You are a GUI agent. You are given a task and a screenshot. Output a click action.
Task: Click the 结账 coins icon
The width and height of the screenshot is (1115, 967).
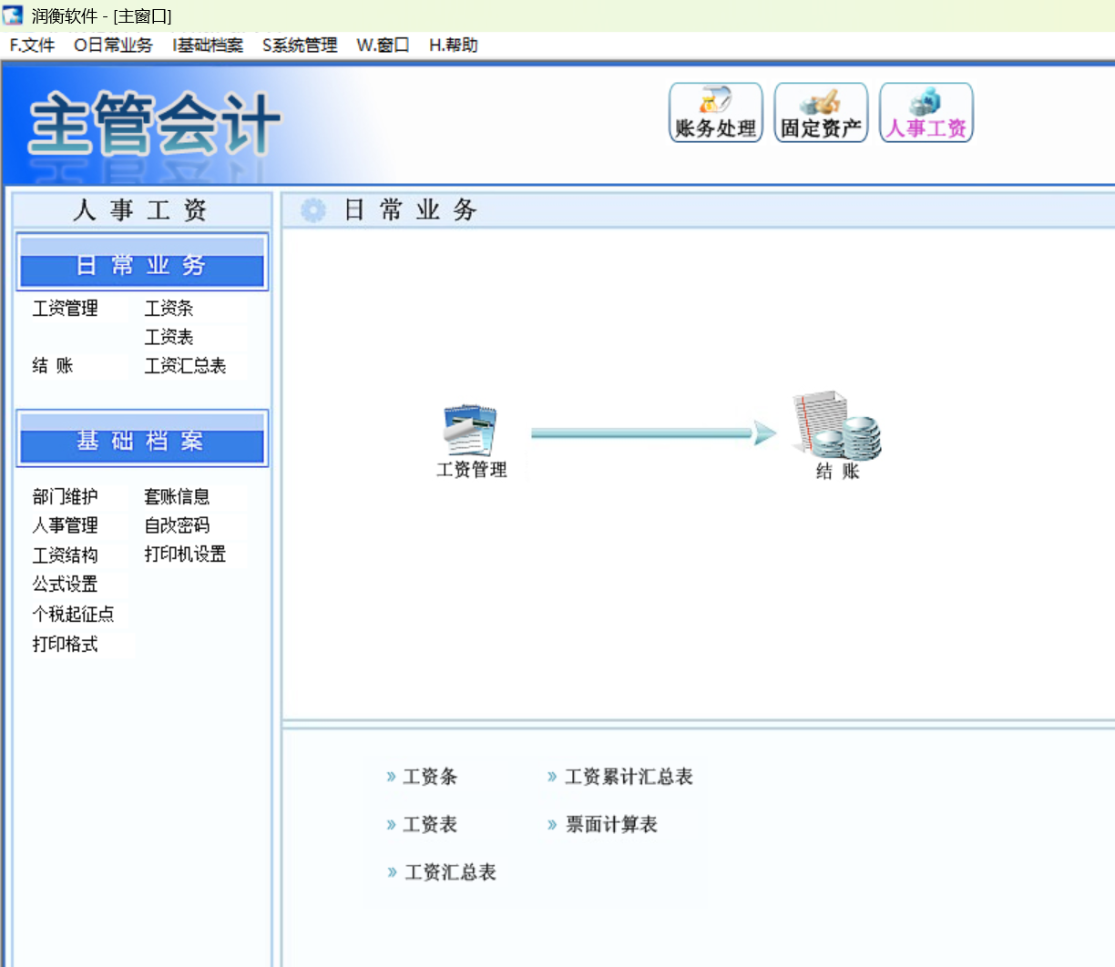click(837, 425)
